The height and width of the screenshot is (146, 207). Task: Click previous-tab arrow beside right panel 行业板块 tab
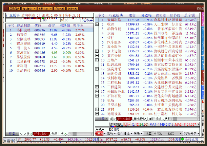coord(111,119)
